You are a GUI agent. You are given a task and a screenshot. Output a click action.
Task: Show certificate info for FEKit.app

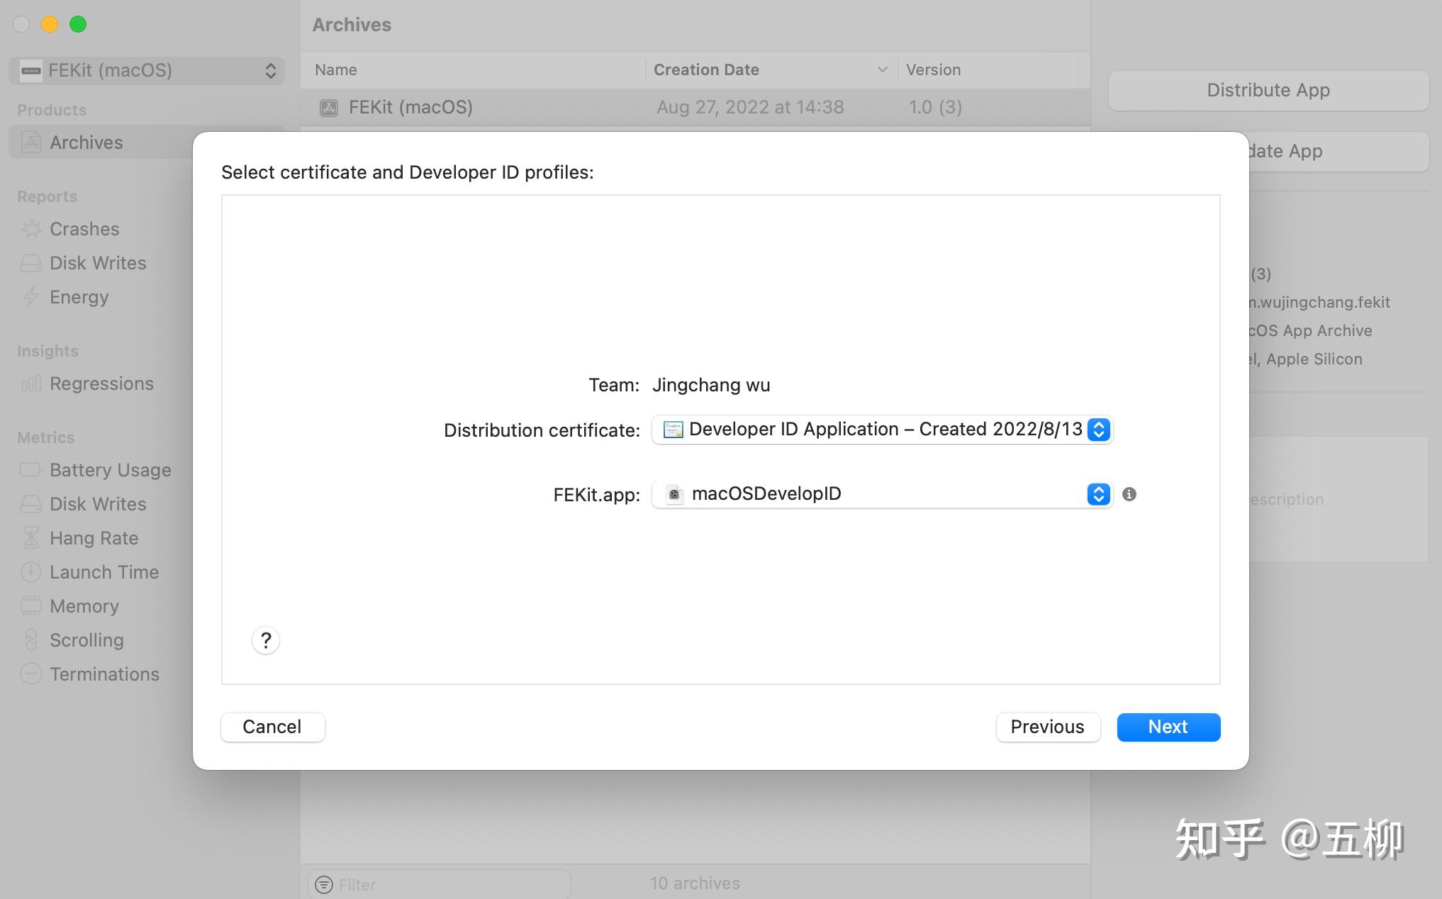point(1129,494)
